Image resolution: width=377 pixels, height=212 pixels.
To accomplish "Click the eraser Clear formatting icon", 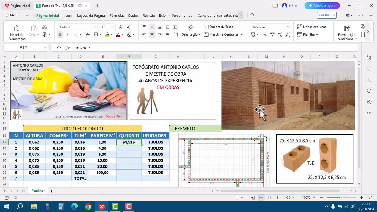I will point(129,34).
